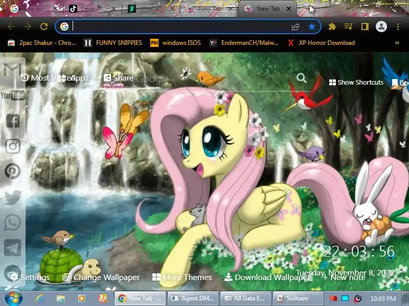Open the XP Horror Download bookmark
409x306 pixels.
pos(321,43)
